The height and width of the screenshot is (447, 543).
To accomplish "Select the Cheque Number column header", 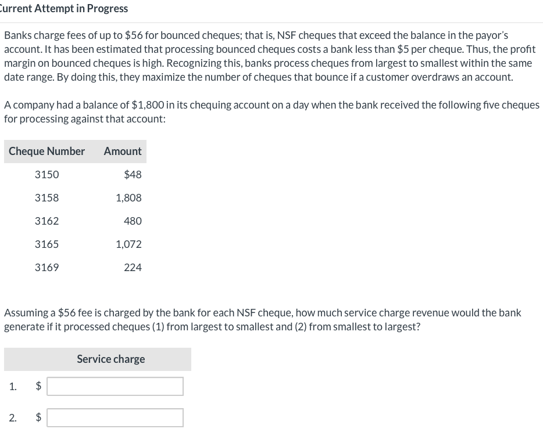I will tap(46, 151).
